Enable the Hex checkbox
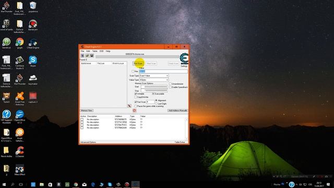The width and height of the screenshot is (334, 188). (x=133, y=71)
